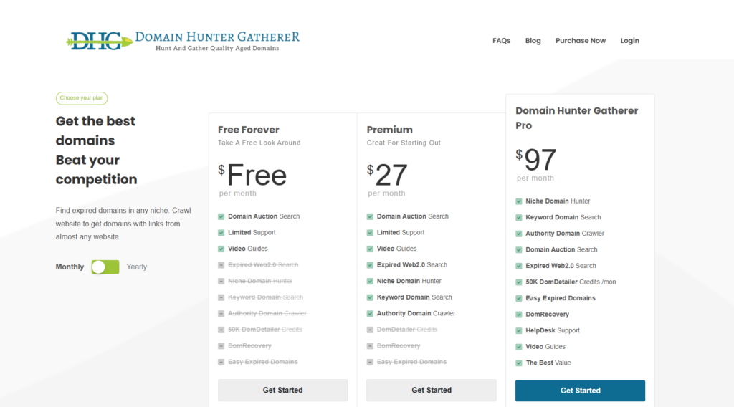Viewport: 734px width, 407px height.
Task: Click Pro HelpDesk Support checkmark
Action: 519,331
